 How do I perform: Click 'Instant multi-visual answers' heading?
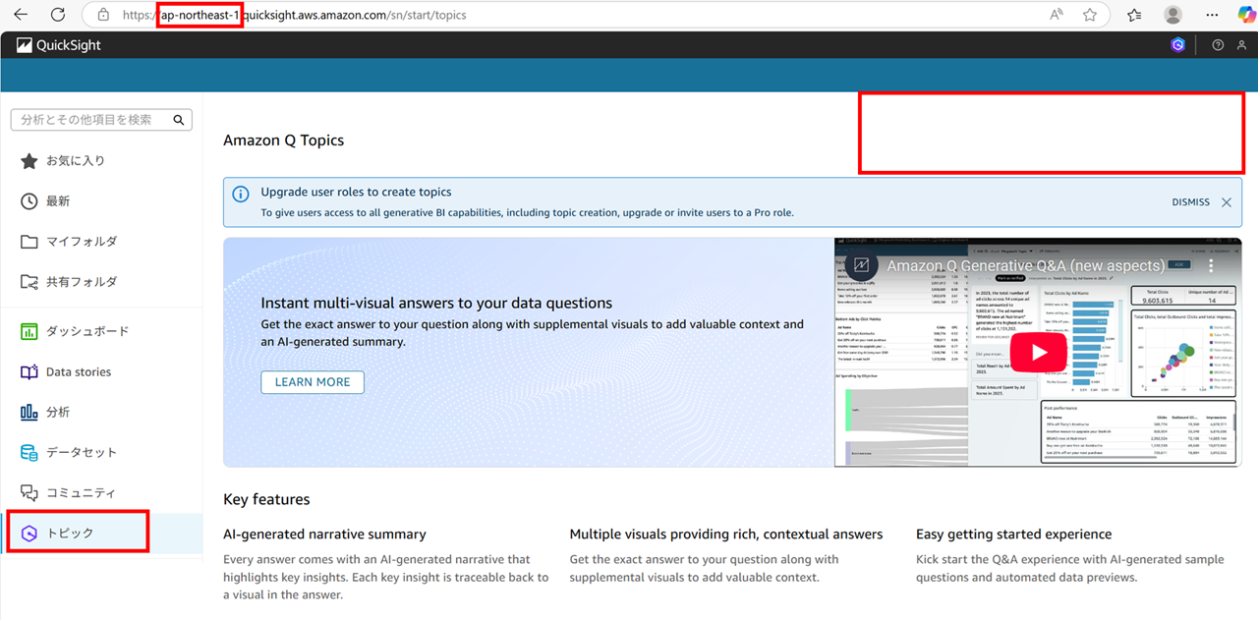tap(436, 304)
